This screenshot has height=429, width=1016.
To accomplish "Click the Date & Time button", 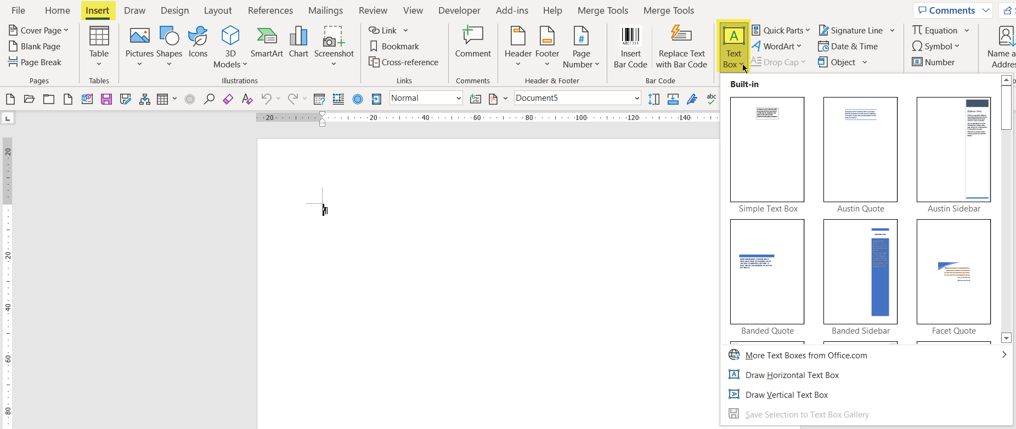I will click(x=848, y=47).
